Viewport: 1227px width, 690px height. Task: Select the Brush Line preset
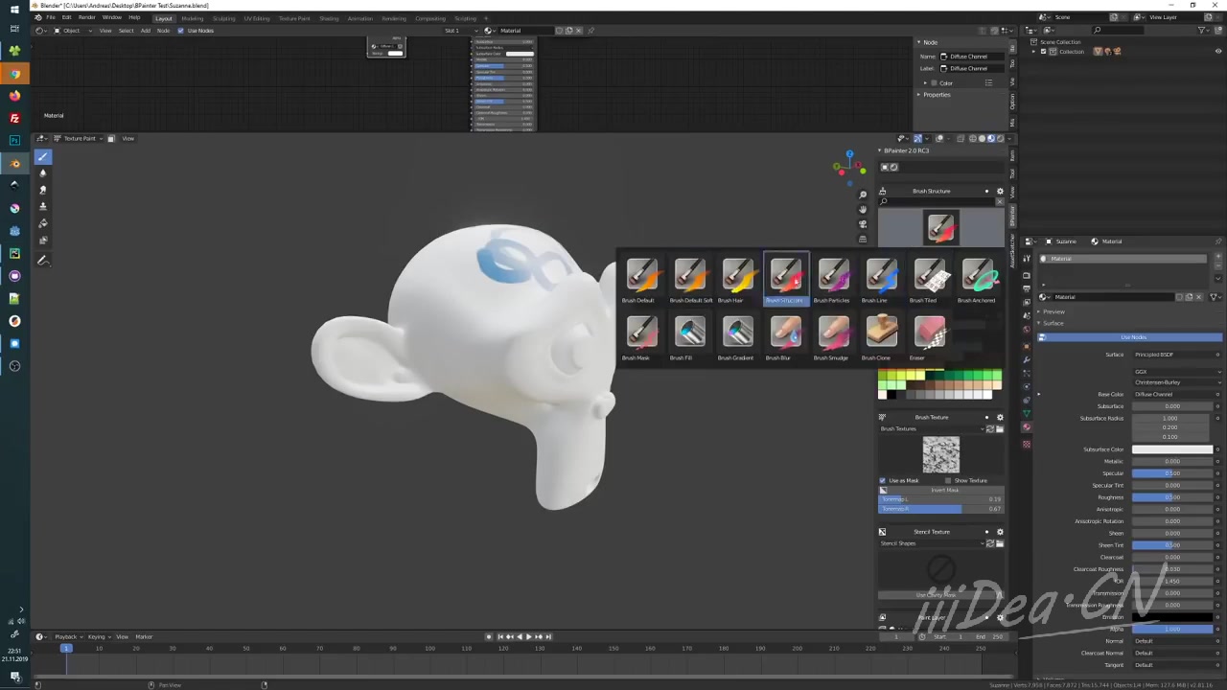pyautogui.click(x=881, y=281)
